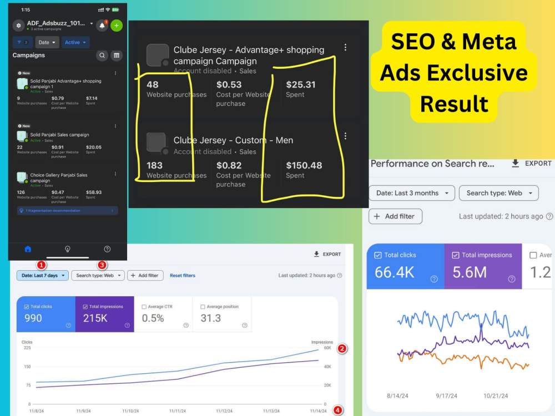Click Add filter button in right panel

tap(395, 216)
